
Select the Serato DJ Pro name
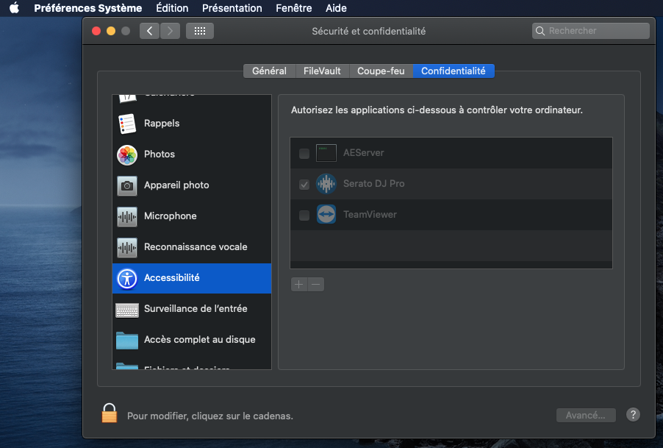tap(374, 184)
